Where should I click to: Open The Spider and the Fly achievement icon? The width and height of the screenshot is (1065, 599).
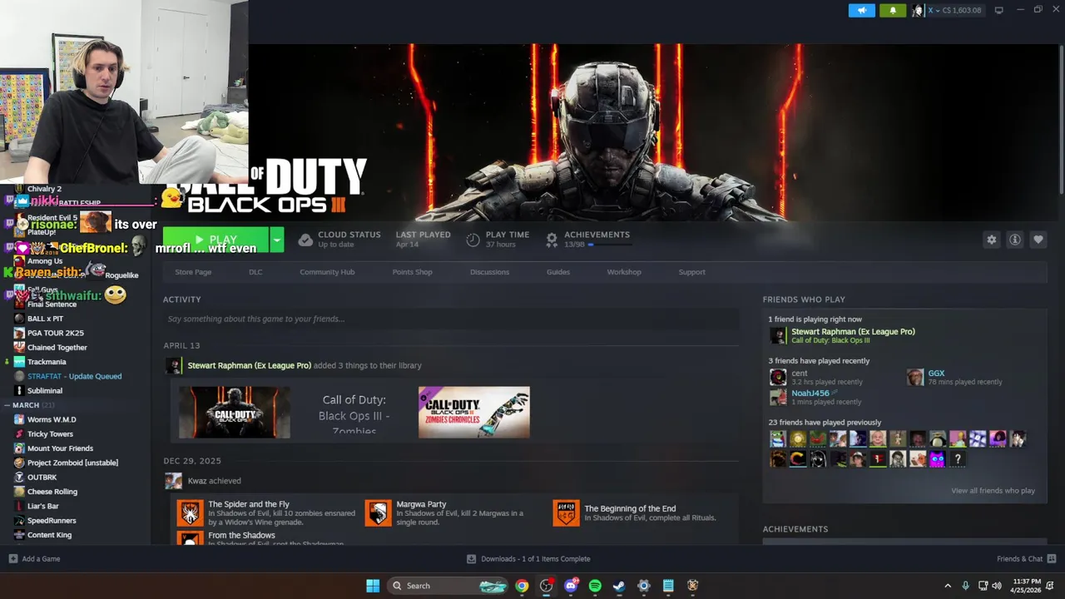190,512
